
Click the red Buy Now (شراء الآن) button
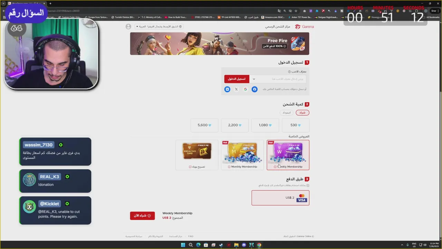coord(142,216)
